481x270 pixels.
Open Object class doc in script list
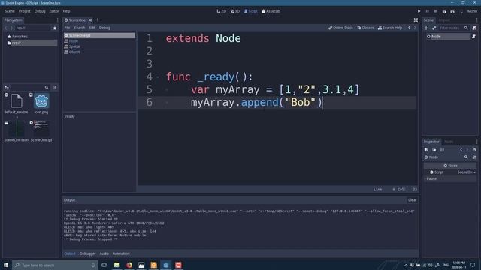click(99, 52)
